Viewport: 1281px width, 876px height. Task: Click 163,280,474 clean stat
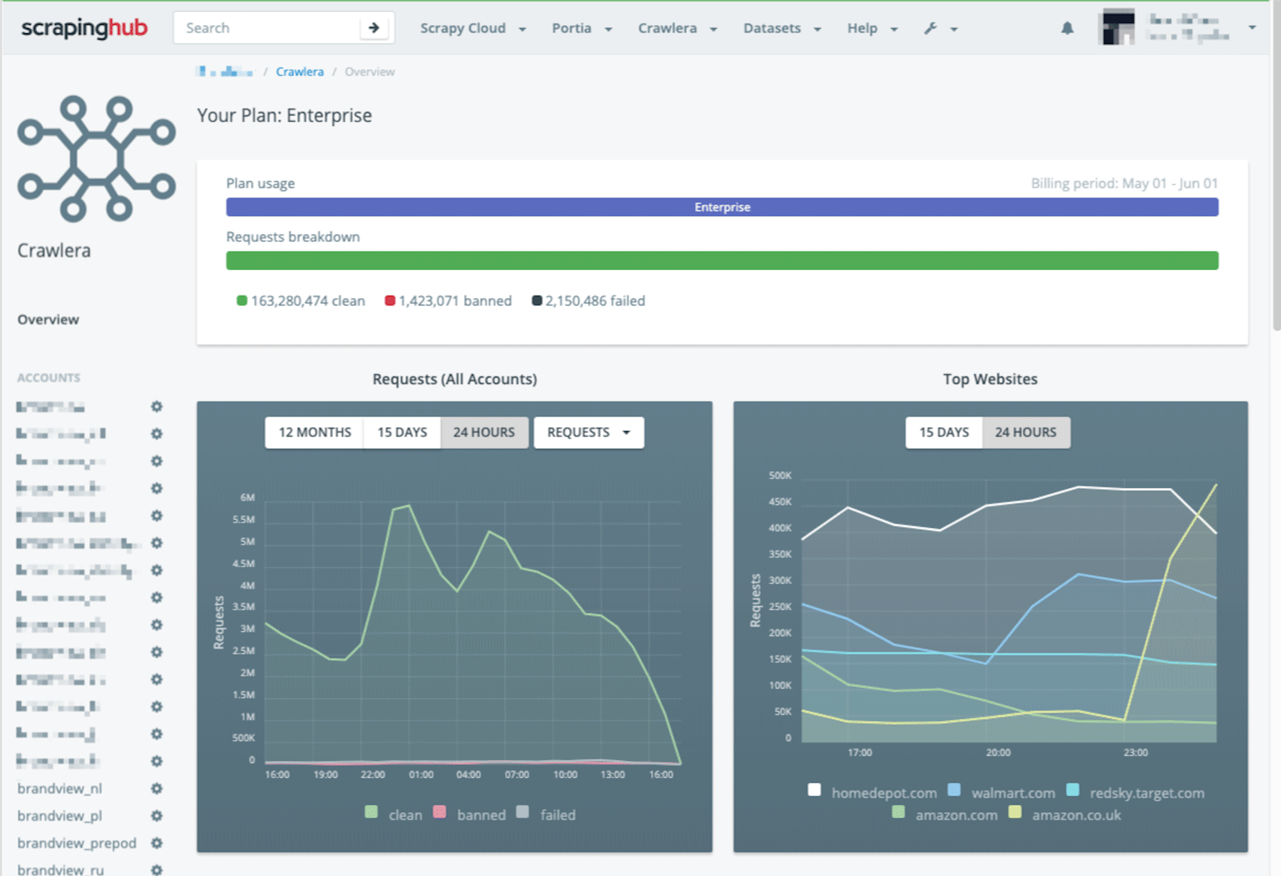click(301, 301)
